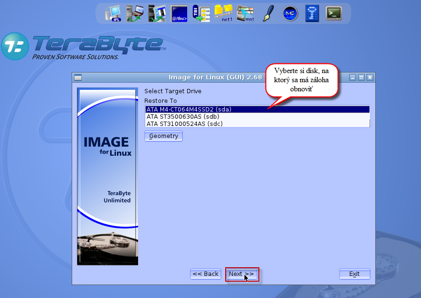Launch the IFL Image for Linux icon
The width and height of the screenshot is (421, 298).
coord(113,13)
